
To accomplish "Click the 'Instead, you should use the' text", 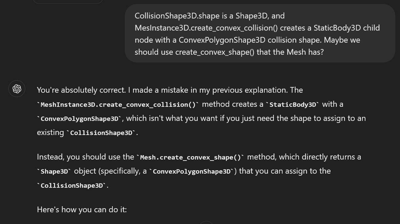I will coord(85,157).
